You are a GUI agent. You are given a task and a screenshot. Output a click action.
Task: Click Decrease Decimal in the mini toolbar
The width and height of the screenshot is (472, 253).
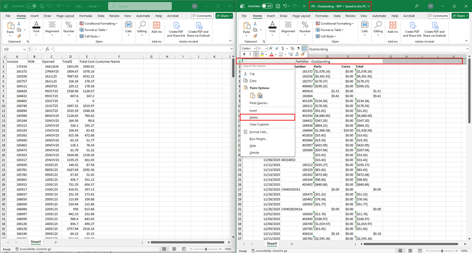click(x=297, y=55)
